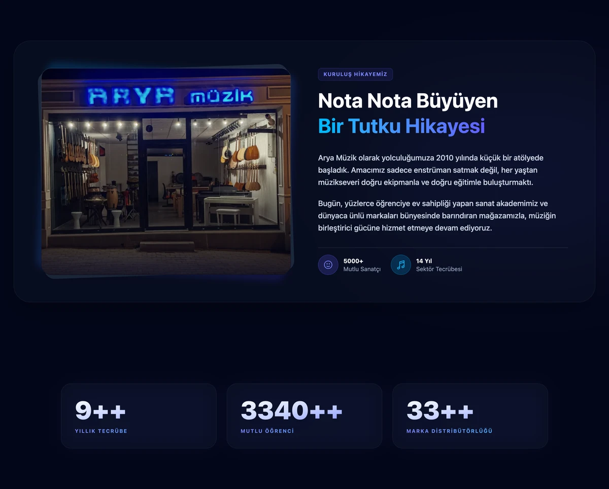The width and height of the screenshot is (609, 489).
Task: Click the 'Mutlu Sanatçı' label
Action: pyautogui.click(x=362, y=269)
